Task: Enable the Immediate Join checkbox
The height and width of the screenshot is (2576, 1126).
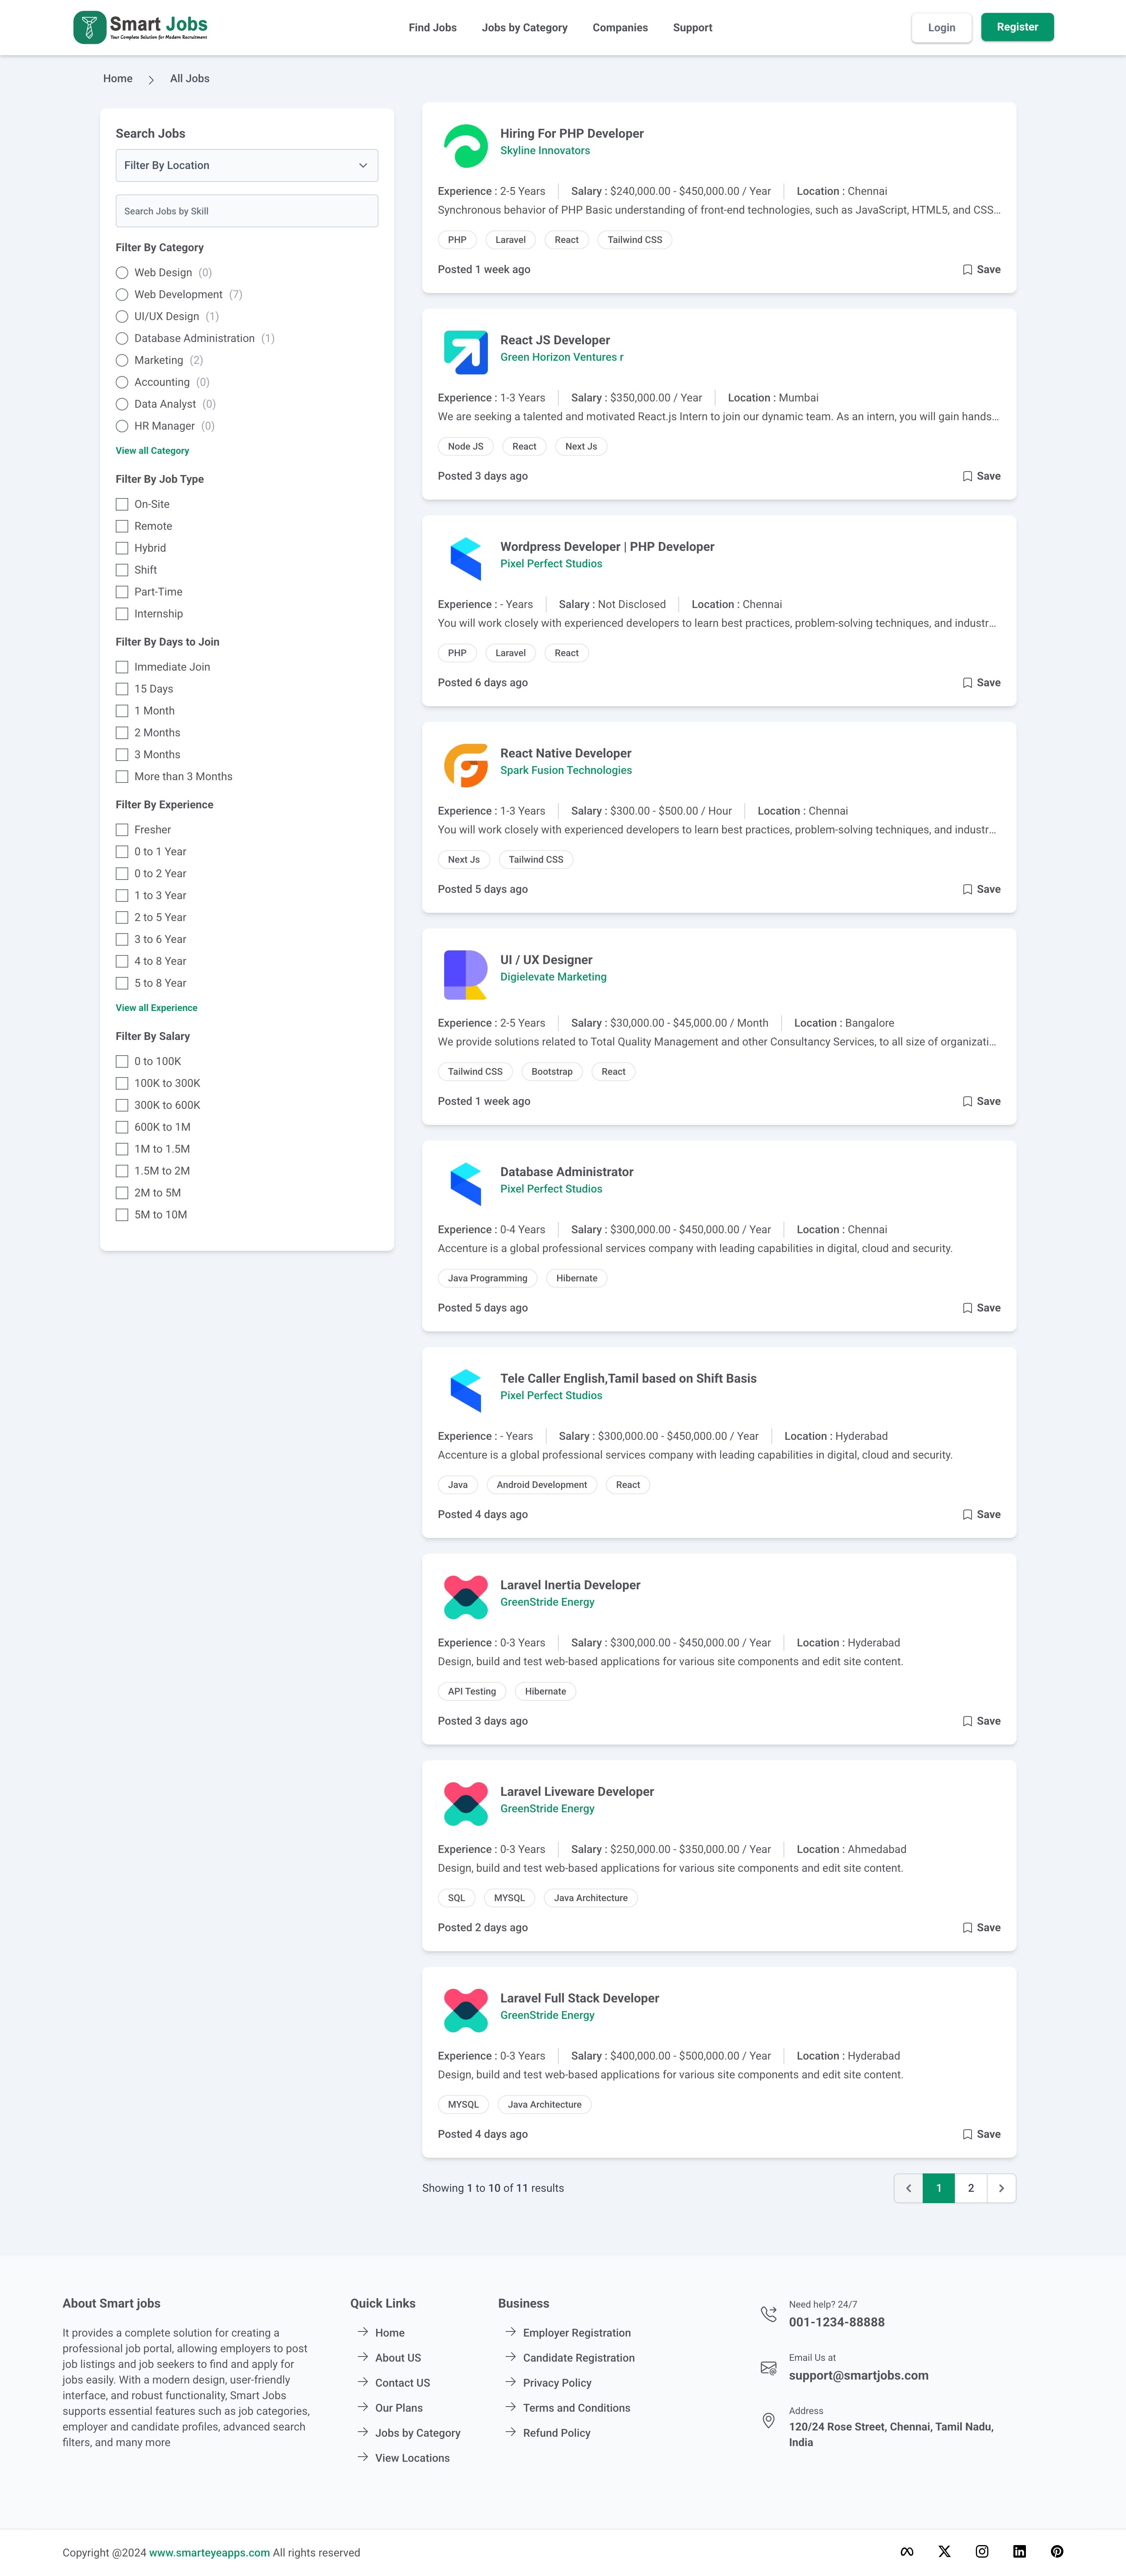Action: (122, 667)
